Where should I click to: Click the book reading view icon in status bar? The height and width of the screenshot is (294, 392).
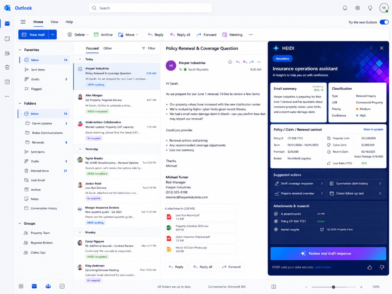tap(274, 287)
